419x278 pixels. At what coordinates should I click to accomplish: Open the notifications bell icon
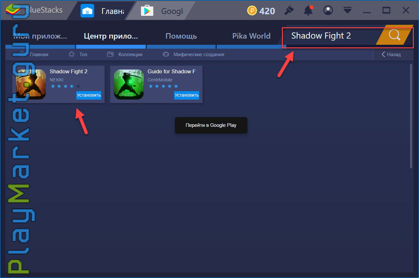tap(308, 10)
